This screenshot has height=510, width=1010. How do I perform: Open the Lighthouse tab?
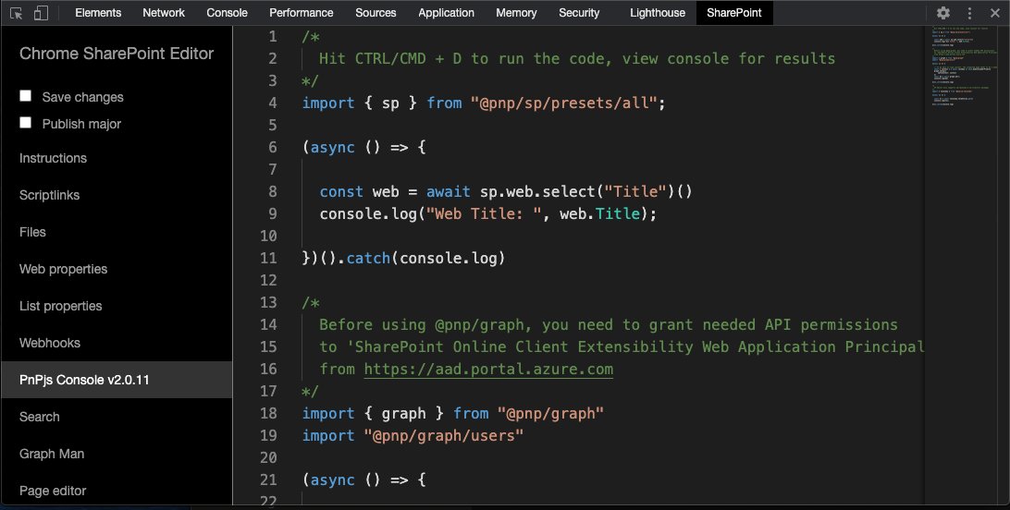(x=657, y=13)
